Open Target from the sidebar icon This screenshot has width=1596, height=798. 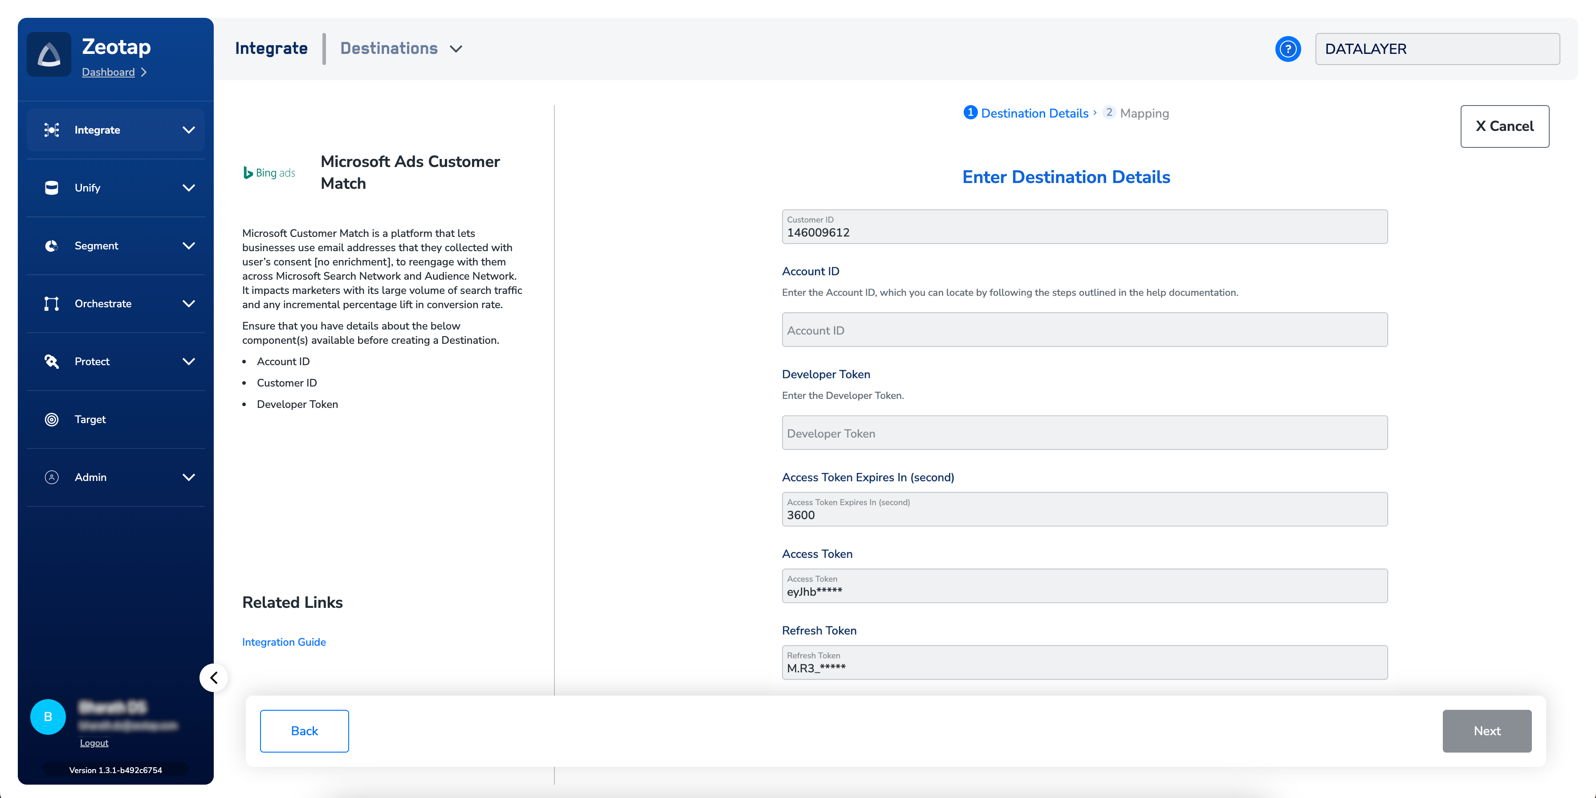tap(52, 419)
